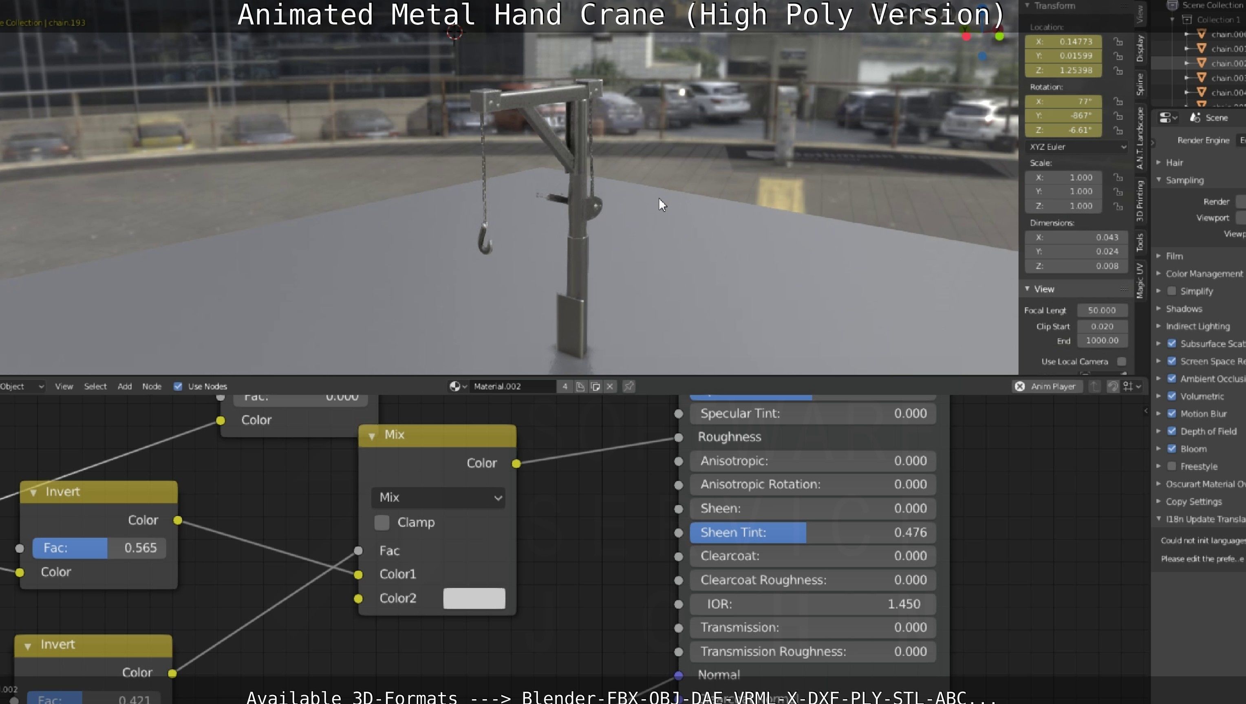1246x704 pixels.
Task: Disable the Bloom checkbox
Action: click(x=1171, y=449)
